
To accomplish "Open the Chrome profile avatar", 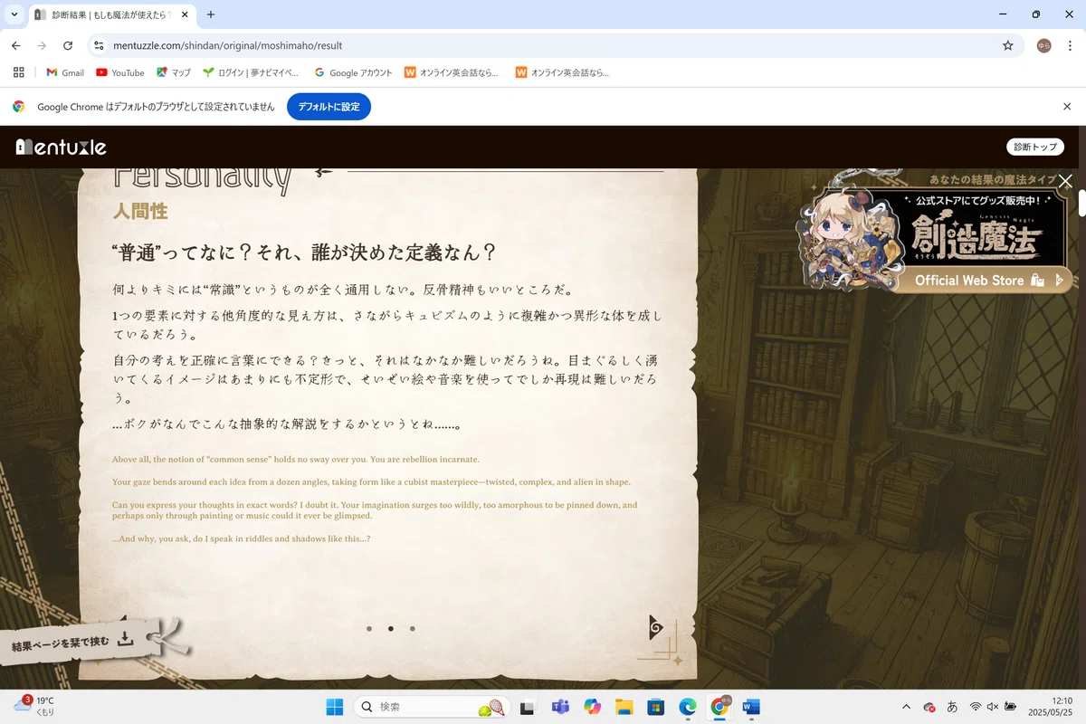I will (1043, 45).
